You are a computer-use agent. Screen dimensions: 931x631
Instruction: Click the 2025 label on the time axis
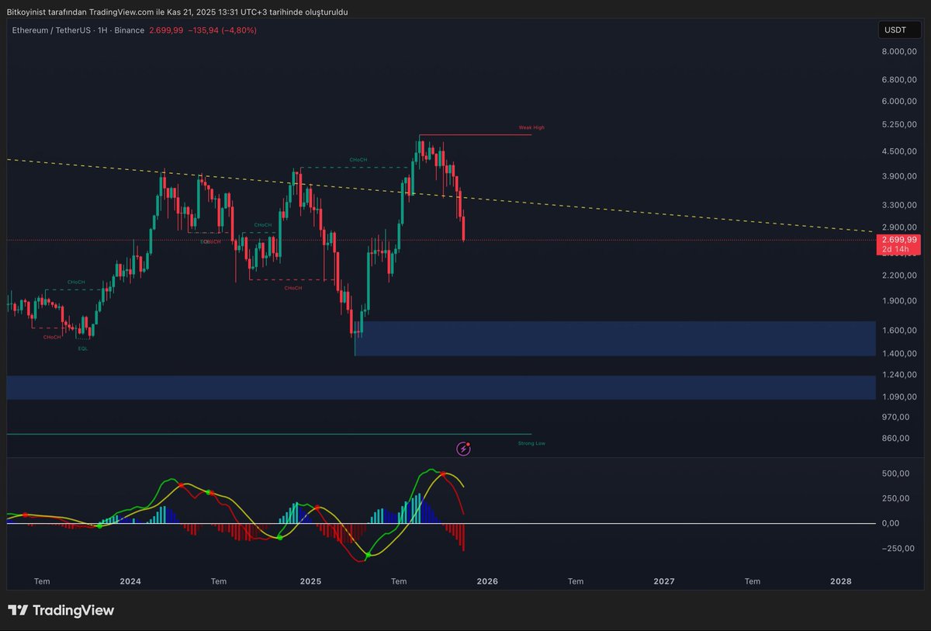click(x=310, y=581)
